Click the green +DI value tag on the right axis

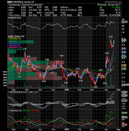point(124,113)
